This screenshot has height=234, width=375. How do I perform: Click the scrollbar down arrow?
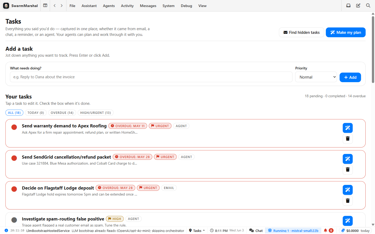pos(373,225)
